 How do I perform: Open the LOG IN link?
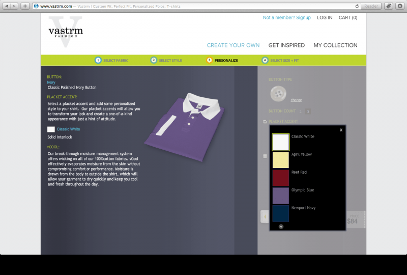coord(325,17)
